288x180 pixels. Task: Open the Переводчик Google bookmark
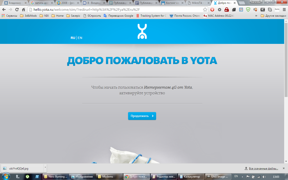pos(118,16)
